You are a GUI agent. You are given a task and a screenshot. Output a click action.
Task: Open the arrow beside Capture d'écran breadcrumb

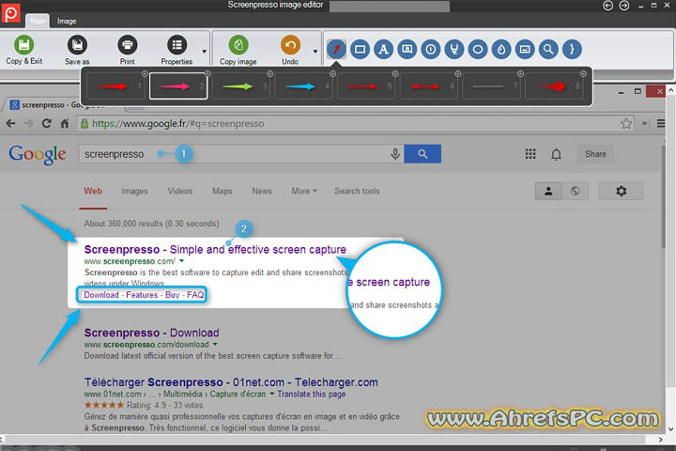(x=271, y=394)
